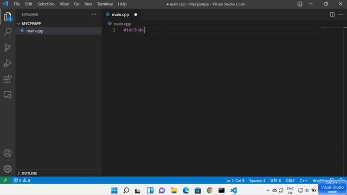Click the #include text on line 1
The height and width of the screenshot is (195, 347).
point(134,30)
